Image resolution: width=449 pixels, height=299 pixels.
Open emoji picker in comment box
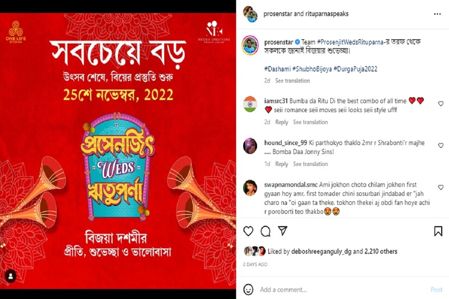tap(248, 290)
